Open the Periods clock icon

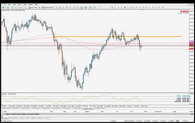click(x=85, y=8)
